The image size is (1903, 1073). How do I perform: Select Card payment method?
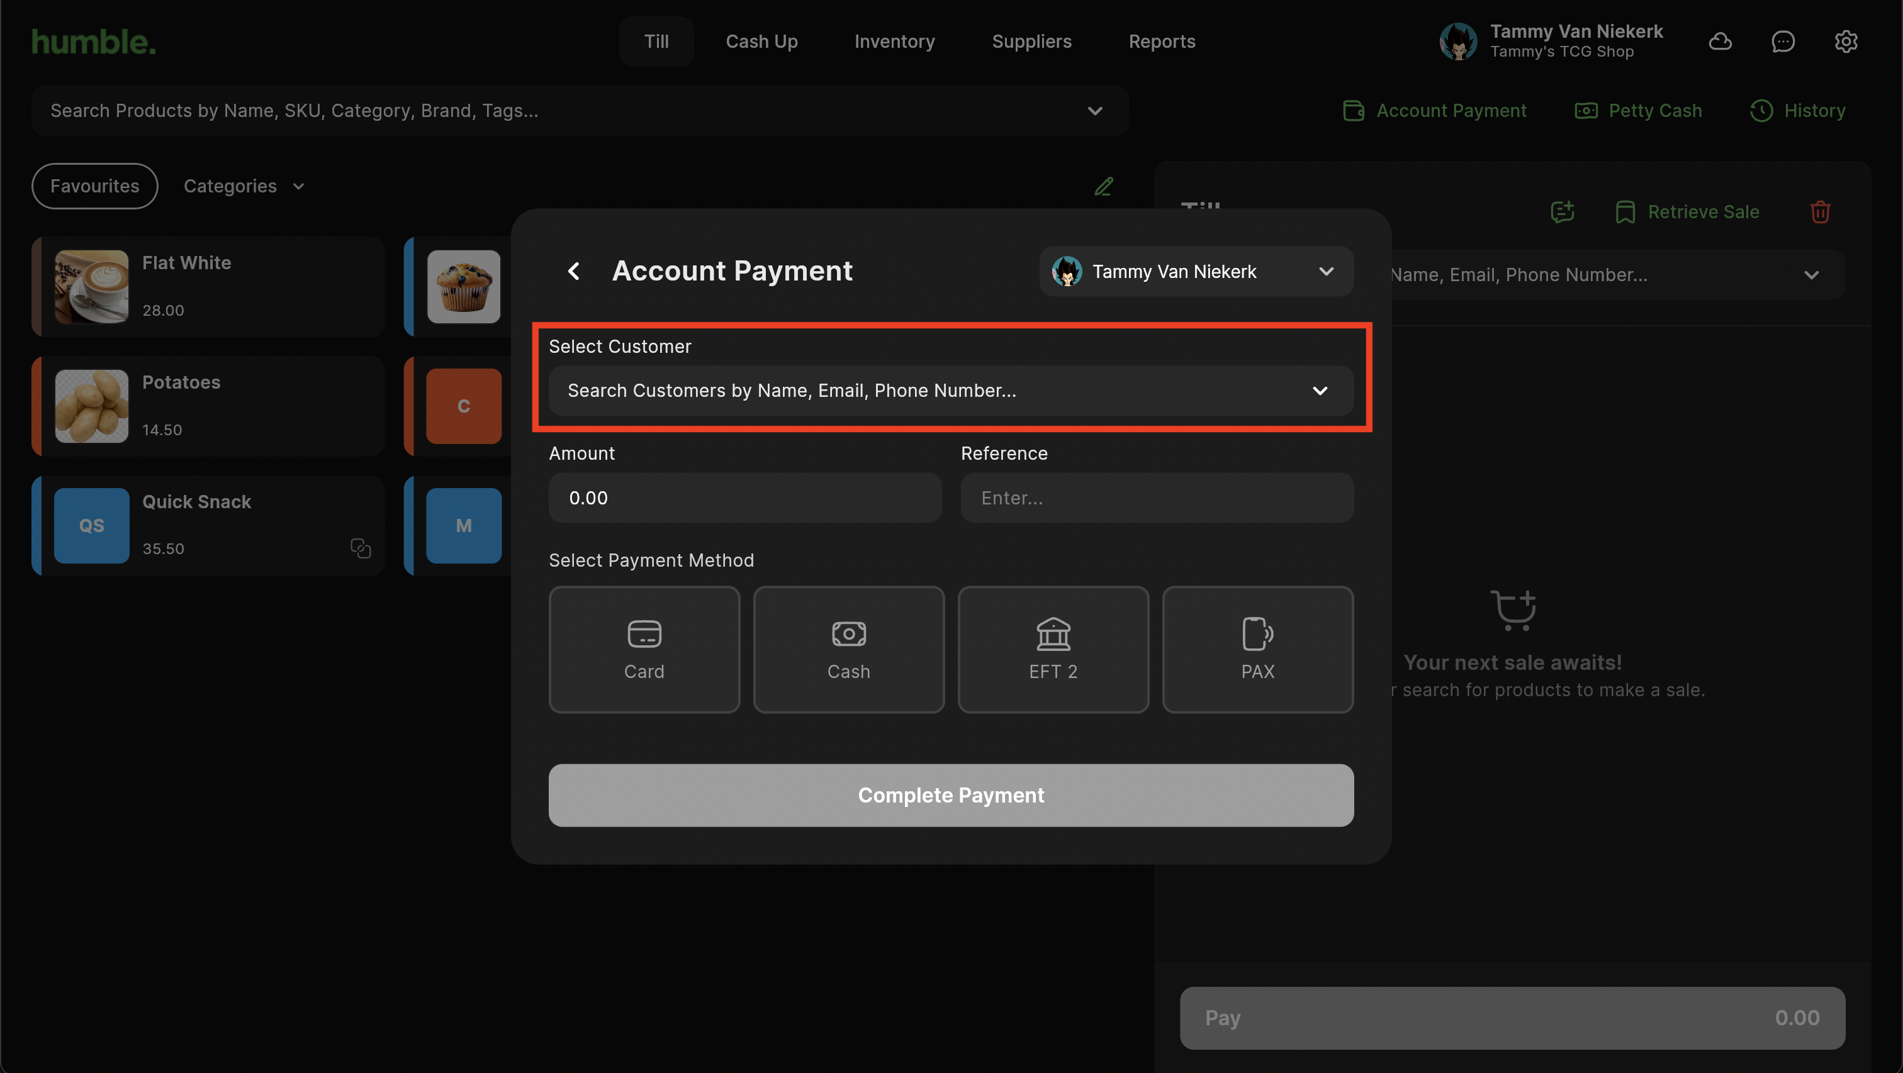tap(644, 649)
